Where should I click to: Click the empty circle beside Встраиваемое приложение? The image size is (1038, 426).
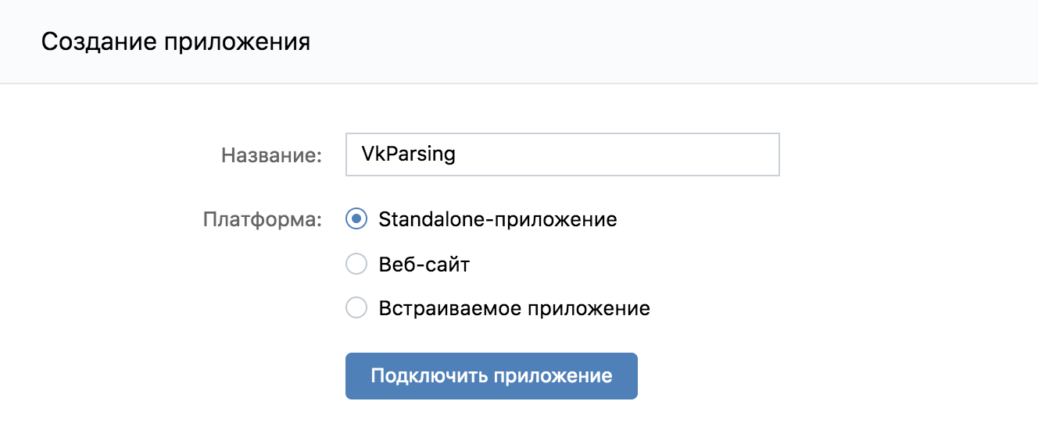pos(356,308)
